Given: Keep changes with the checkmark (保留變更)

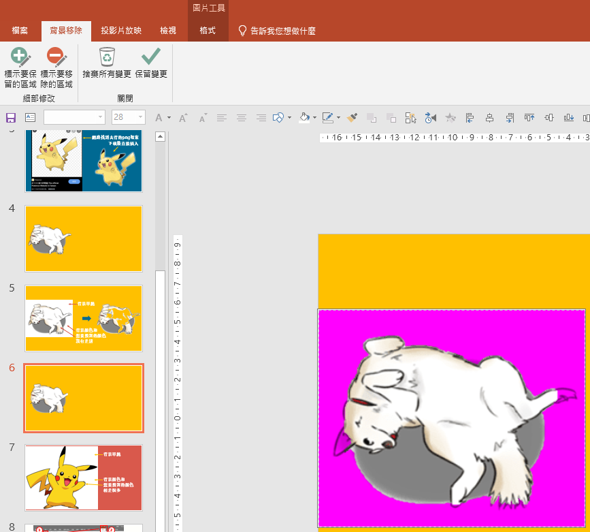Looking at the screenshot, I should 151,63.
